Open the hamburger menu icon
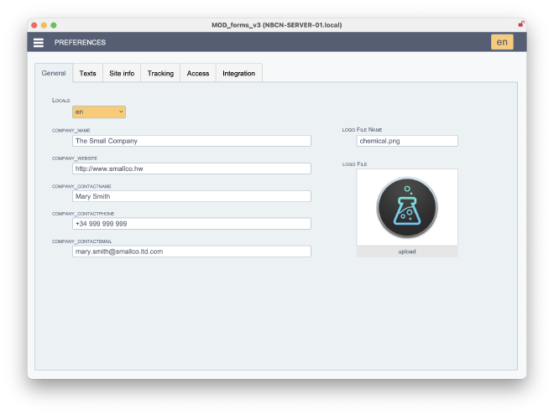This screenshot has height=415, width=554. [39, 43]
